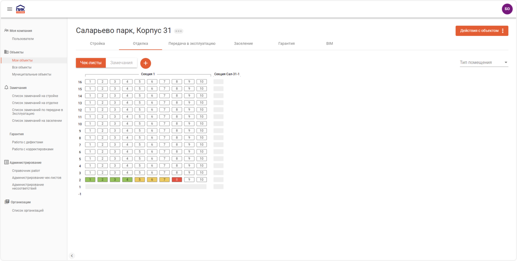Click the Секция 1 header label

[x=148, y=74]
